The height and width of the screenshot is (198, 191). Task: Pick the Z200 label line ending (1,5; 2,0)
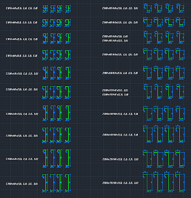tap(115, 90)
